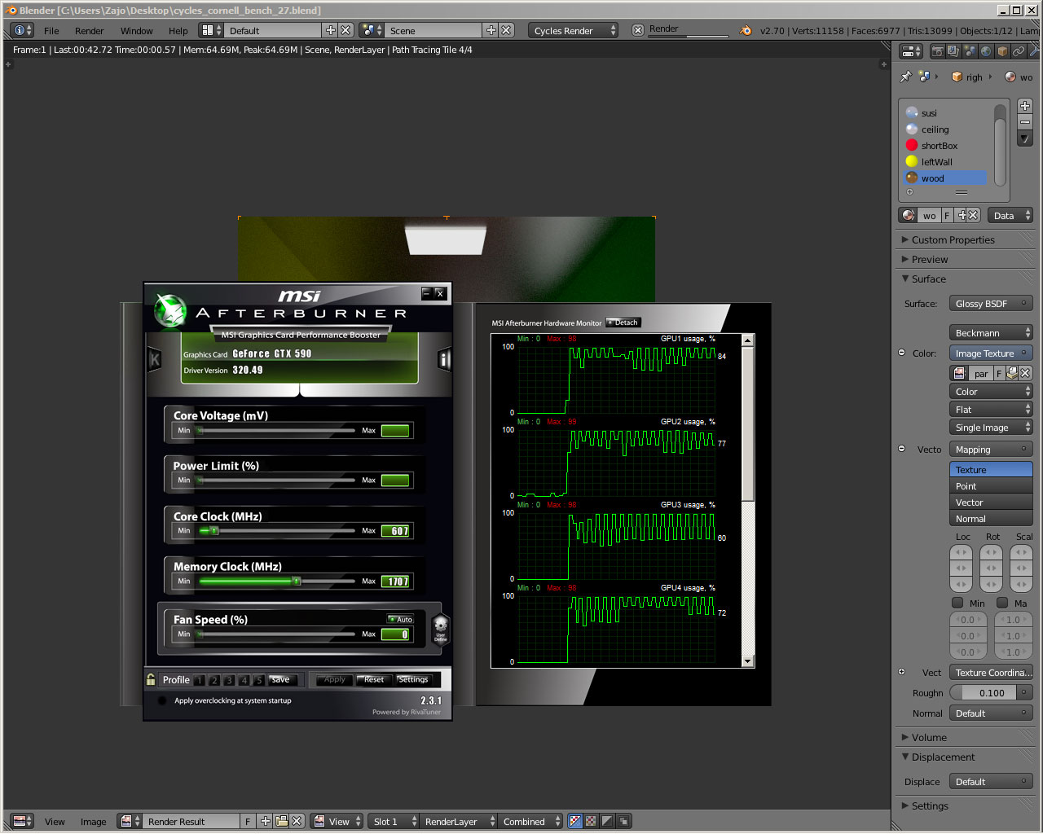1043x834 pixels.
Task: Open the Render menu
Action: pyautogui.click(x=89, y=30)
